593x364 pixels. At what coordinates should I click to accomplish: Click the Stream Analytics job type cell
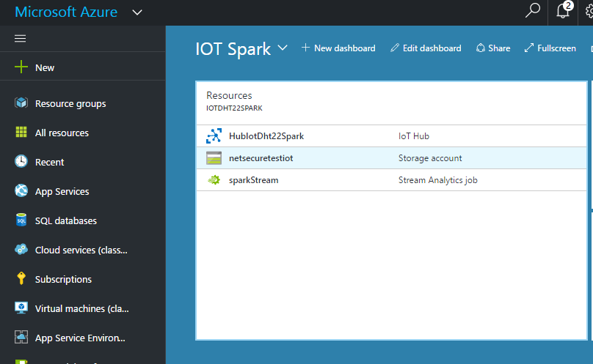click(x=438, y=180)
